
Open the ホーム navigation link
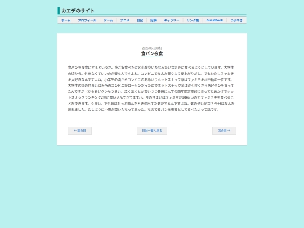tap(66, 20)
